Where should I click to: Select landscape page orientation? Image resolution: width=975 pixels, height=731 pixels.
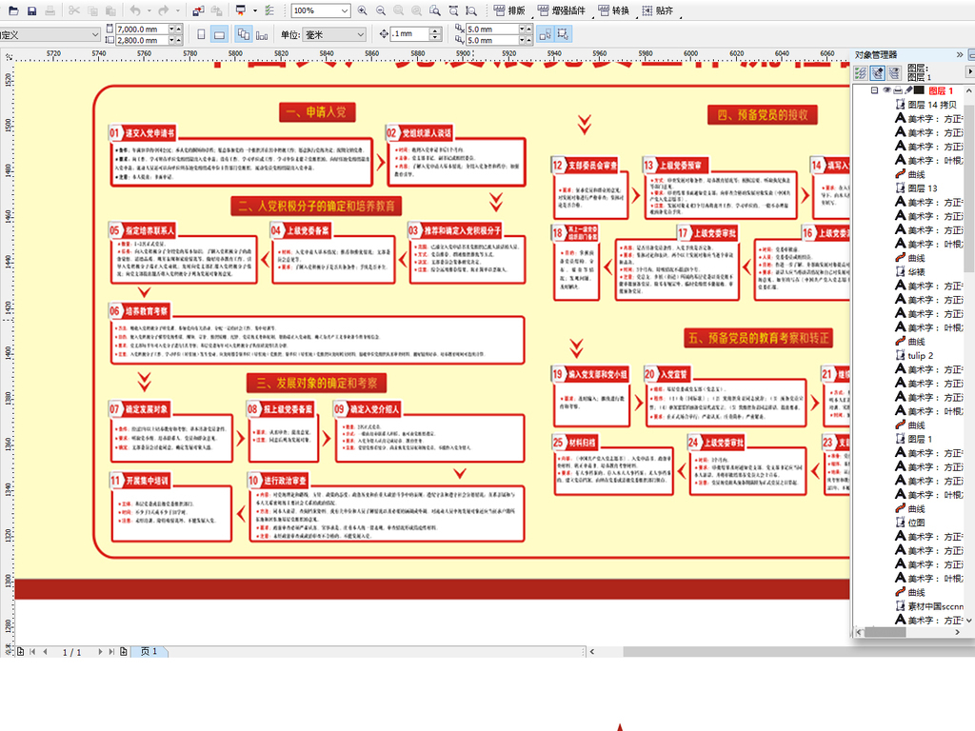pyautogui.click(x=219, y=34)
